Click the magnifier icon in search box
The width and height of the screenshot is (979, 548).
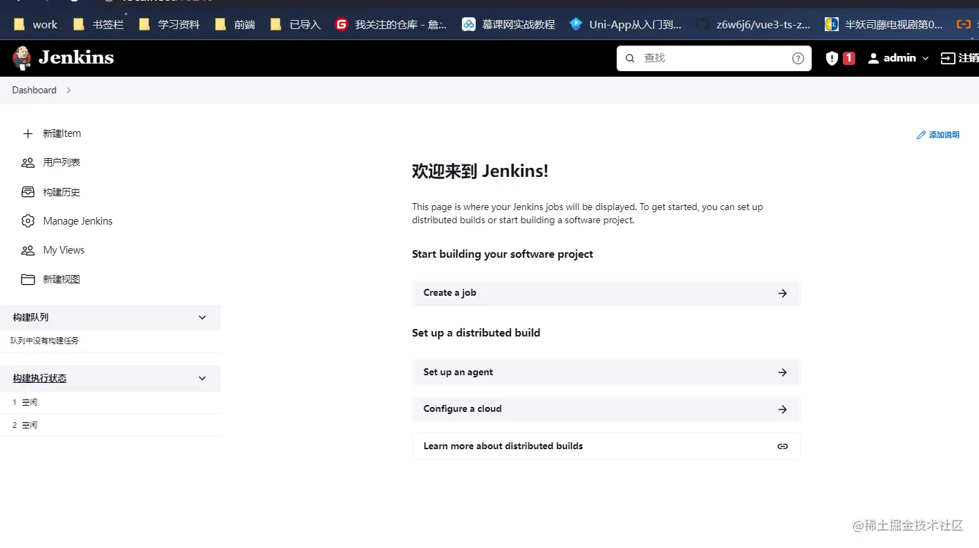click(x=630, y=58)
